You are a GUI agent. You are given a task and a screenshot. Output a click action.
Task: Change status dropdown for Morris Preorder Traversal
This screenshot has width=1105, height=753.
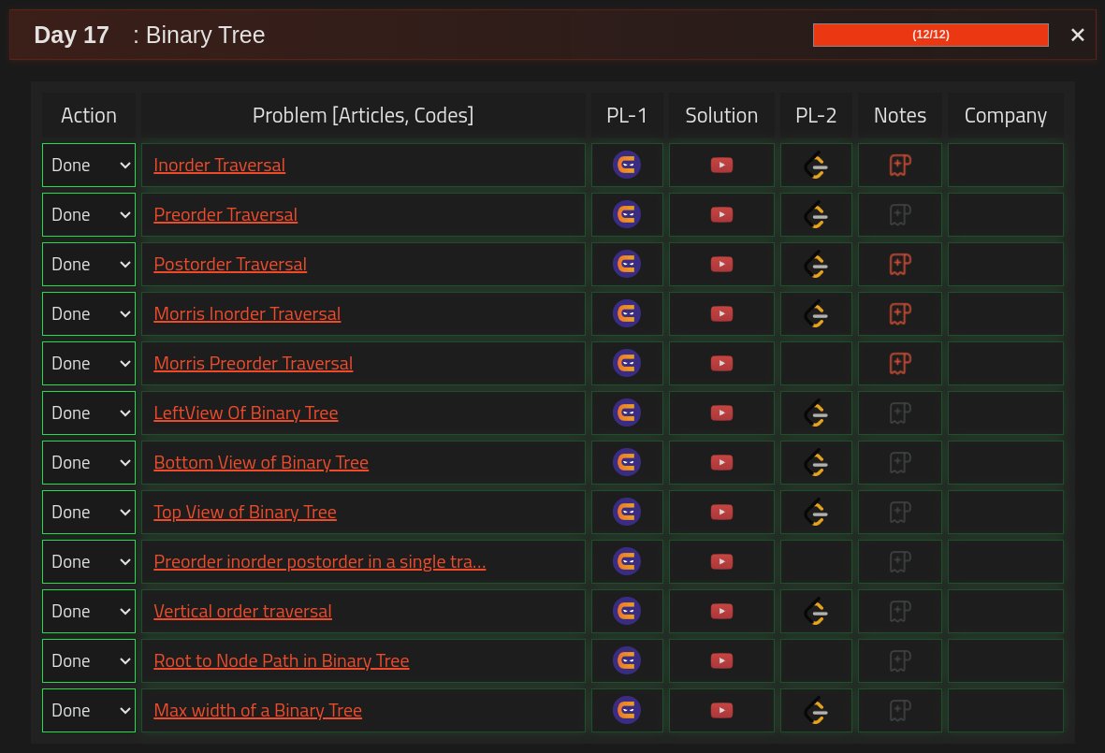click(x=89, y=364)
